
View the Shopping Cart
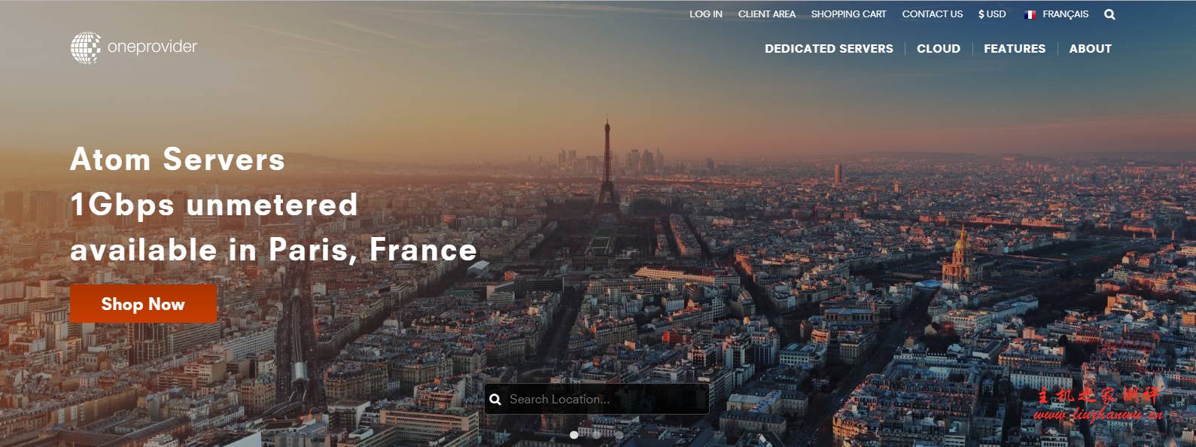[x=848, y=14]
